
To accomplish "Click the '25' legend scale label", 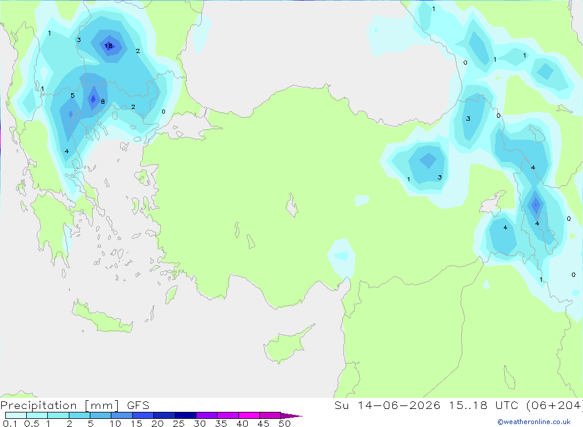I will pyautogui.click(x=178, y=424).
